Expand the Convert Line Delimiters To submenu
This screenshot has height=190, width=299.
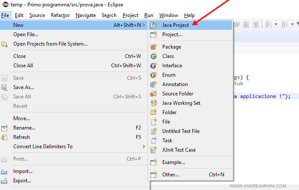43,147
